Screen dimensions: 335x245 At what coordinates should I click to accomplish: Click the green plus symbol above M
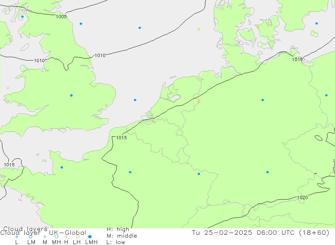tap(45, 237)
